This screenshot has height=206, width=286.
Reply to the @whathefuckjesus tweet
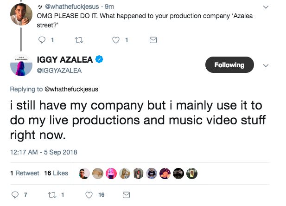coord(42,40)
